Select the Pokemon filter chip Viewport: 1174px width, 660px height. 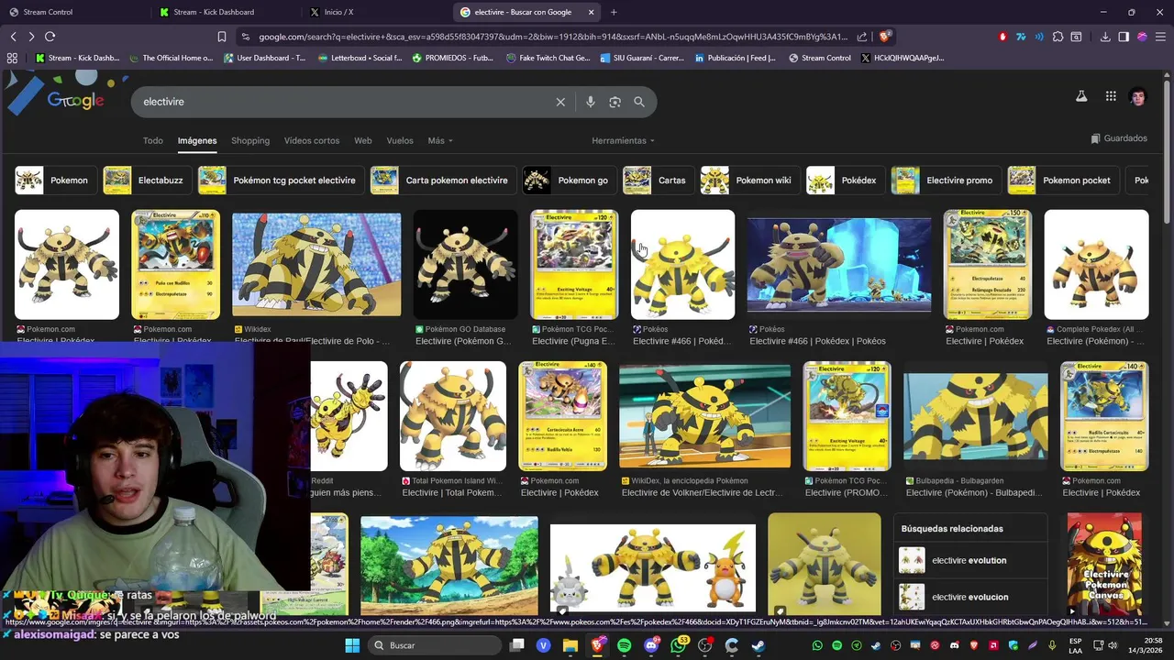pyautogui.click(x=54, y=181)
